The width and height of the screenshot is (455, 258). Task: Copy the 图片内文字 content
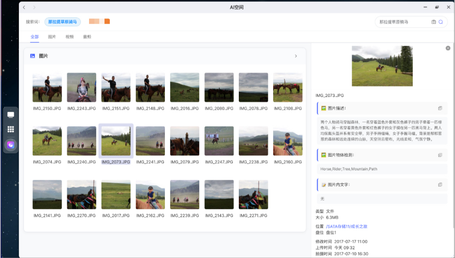[x=440, y=185]
